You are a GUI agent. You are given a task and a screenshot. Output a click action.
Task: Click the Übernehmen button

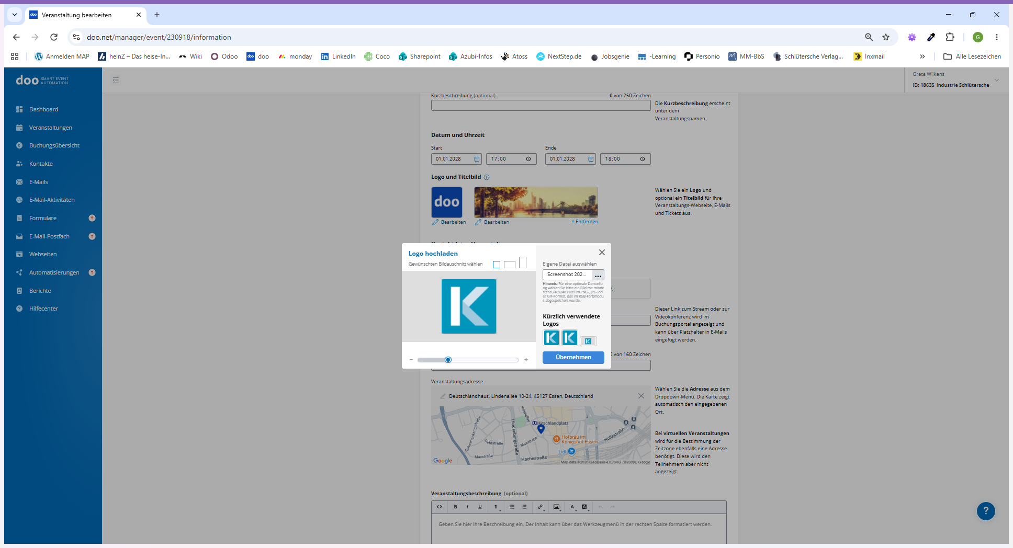tap(573, 357)
